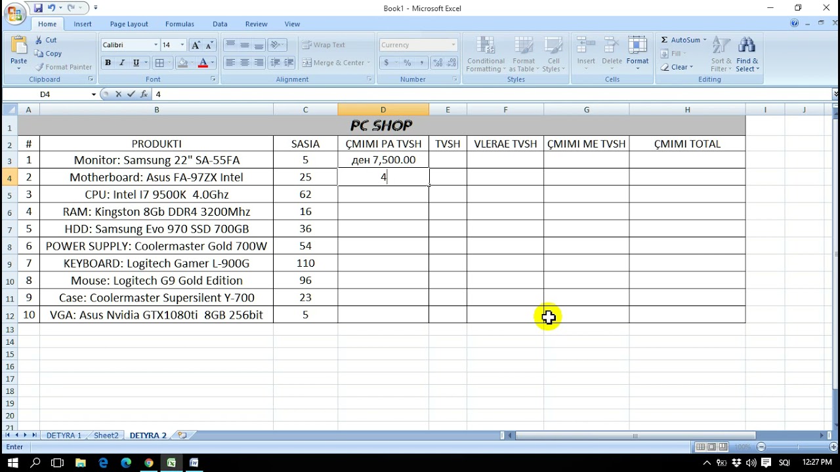Apply fill color to the cell
The width and height of the screenshot is (840, 472).
[x=183, y=63]
